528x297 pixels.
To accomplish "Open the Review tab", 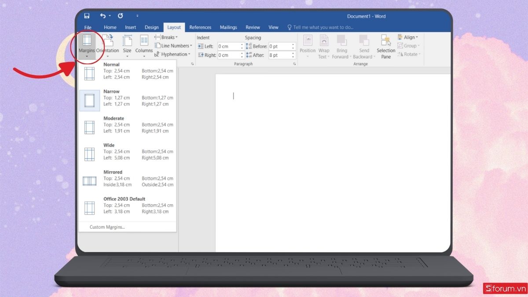I will pyautogui.click(x=253, y=27).
